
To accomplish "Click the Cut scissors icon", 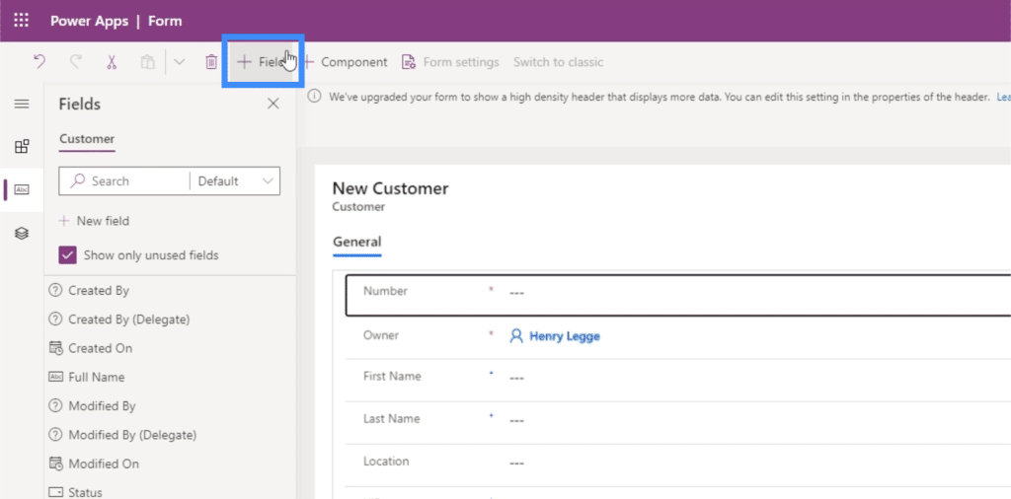I will point(112,62).
